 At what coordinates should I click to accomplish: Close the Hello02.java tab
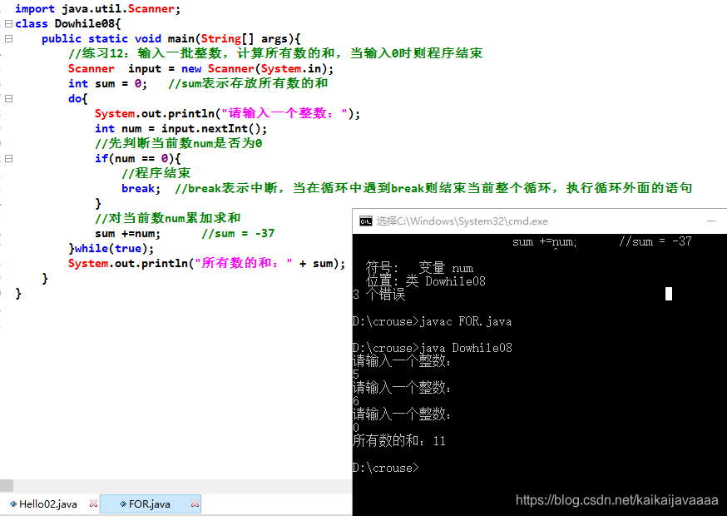click(93, 504)
